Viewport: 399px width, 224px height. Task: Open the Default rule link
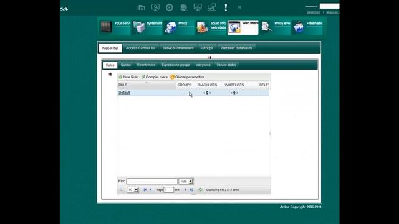tap(124, 93)
